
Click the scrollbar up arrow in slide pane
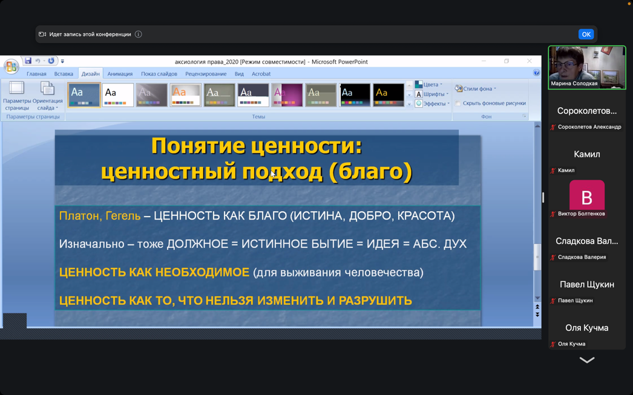coord(537,126)
